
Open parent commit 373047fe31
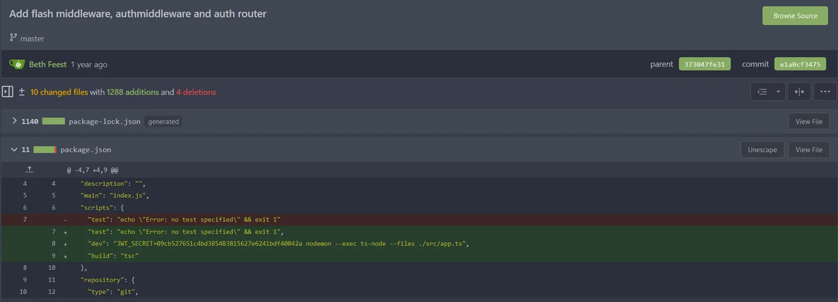[x=704, y=64]
